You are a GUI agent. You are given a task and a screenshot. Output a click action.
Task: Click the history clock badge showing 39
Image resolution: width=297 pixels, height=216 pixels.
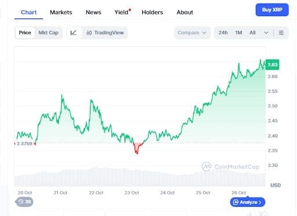click(x=24, y=202)
